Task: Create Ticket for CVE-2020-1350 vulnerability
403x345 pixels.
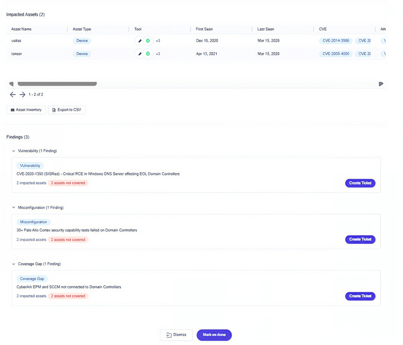Action: (x=360, y=183)
